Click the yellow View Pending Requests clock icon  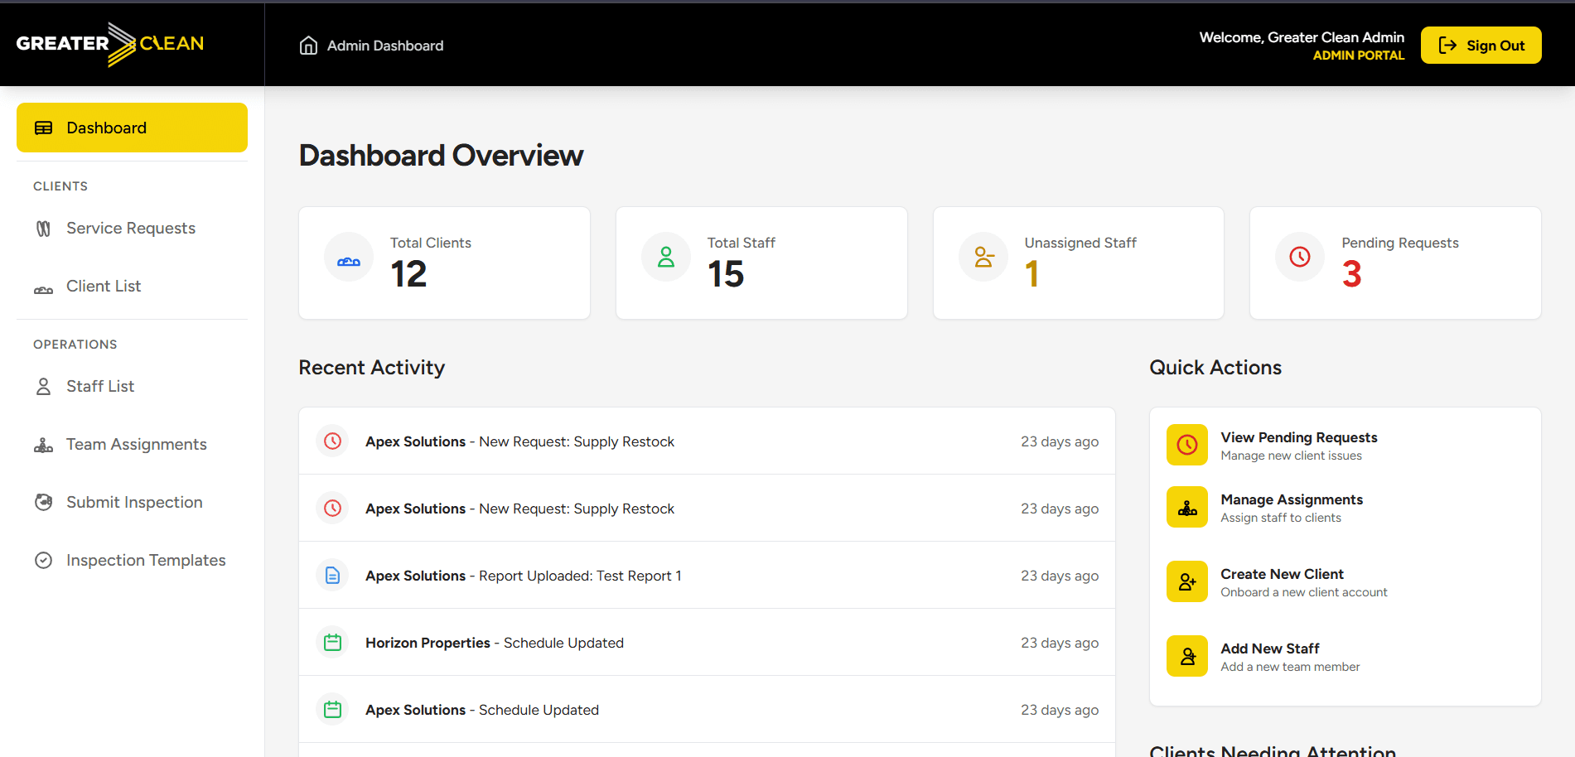point(1186,446)
